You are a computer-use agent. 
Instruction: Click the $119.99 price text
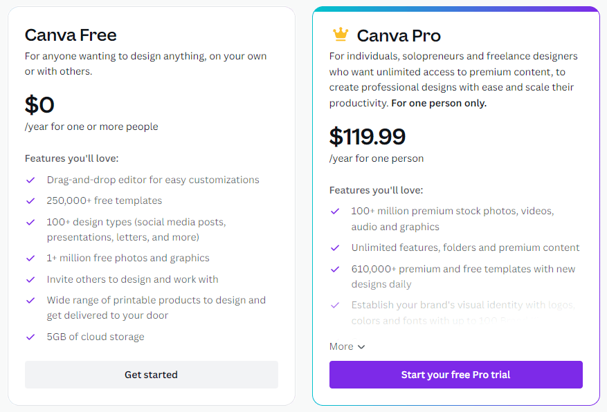(368, 137)
